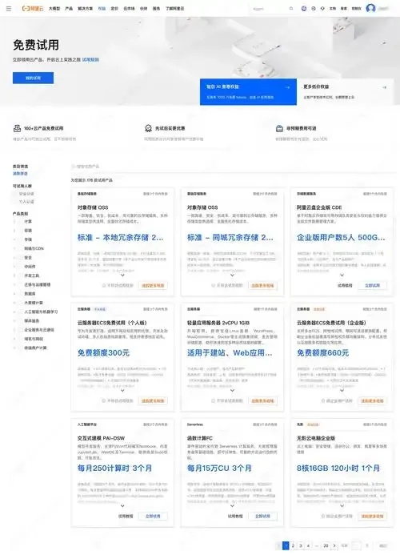Go to previous page with pagination arrow
The width and height of the screenshot is (400, 555).
(278, 546)
